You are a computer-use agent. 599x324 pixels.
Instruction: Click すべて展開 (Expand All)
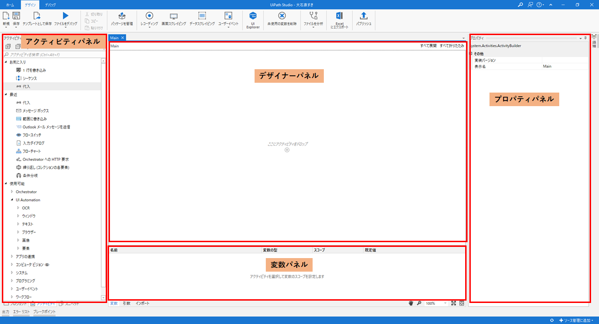(428, 46)
